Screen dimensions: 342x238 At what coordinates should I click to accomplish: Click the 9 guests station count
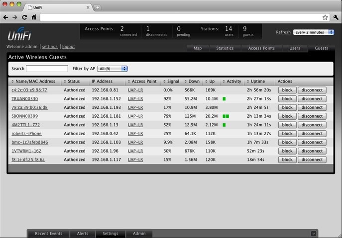[x=248, y=31]
